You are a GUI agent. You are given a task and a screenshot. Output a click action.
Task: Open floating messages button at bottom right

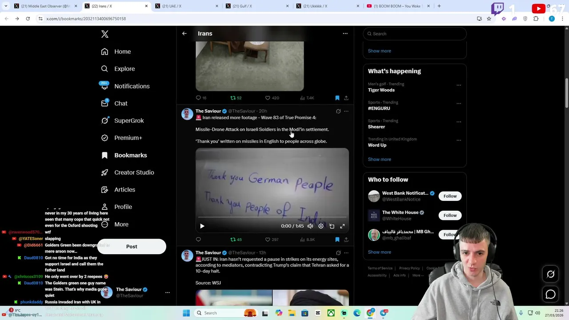[550, 294]
